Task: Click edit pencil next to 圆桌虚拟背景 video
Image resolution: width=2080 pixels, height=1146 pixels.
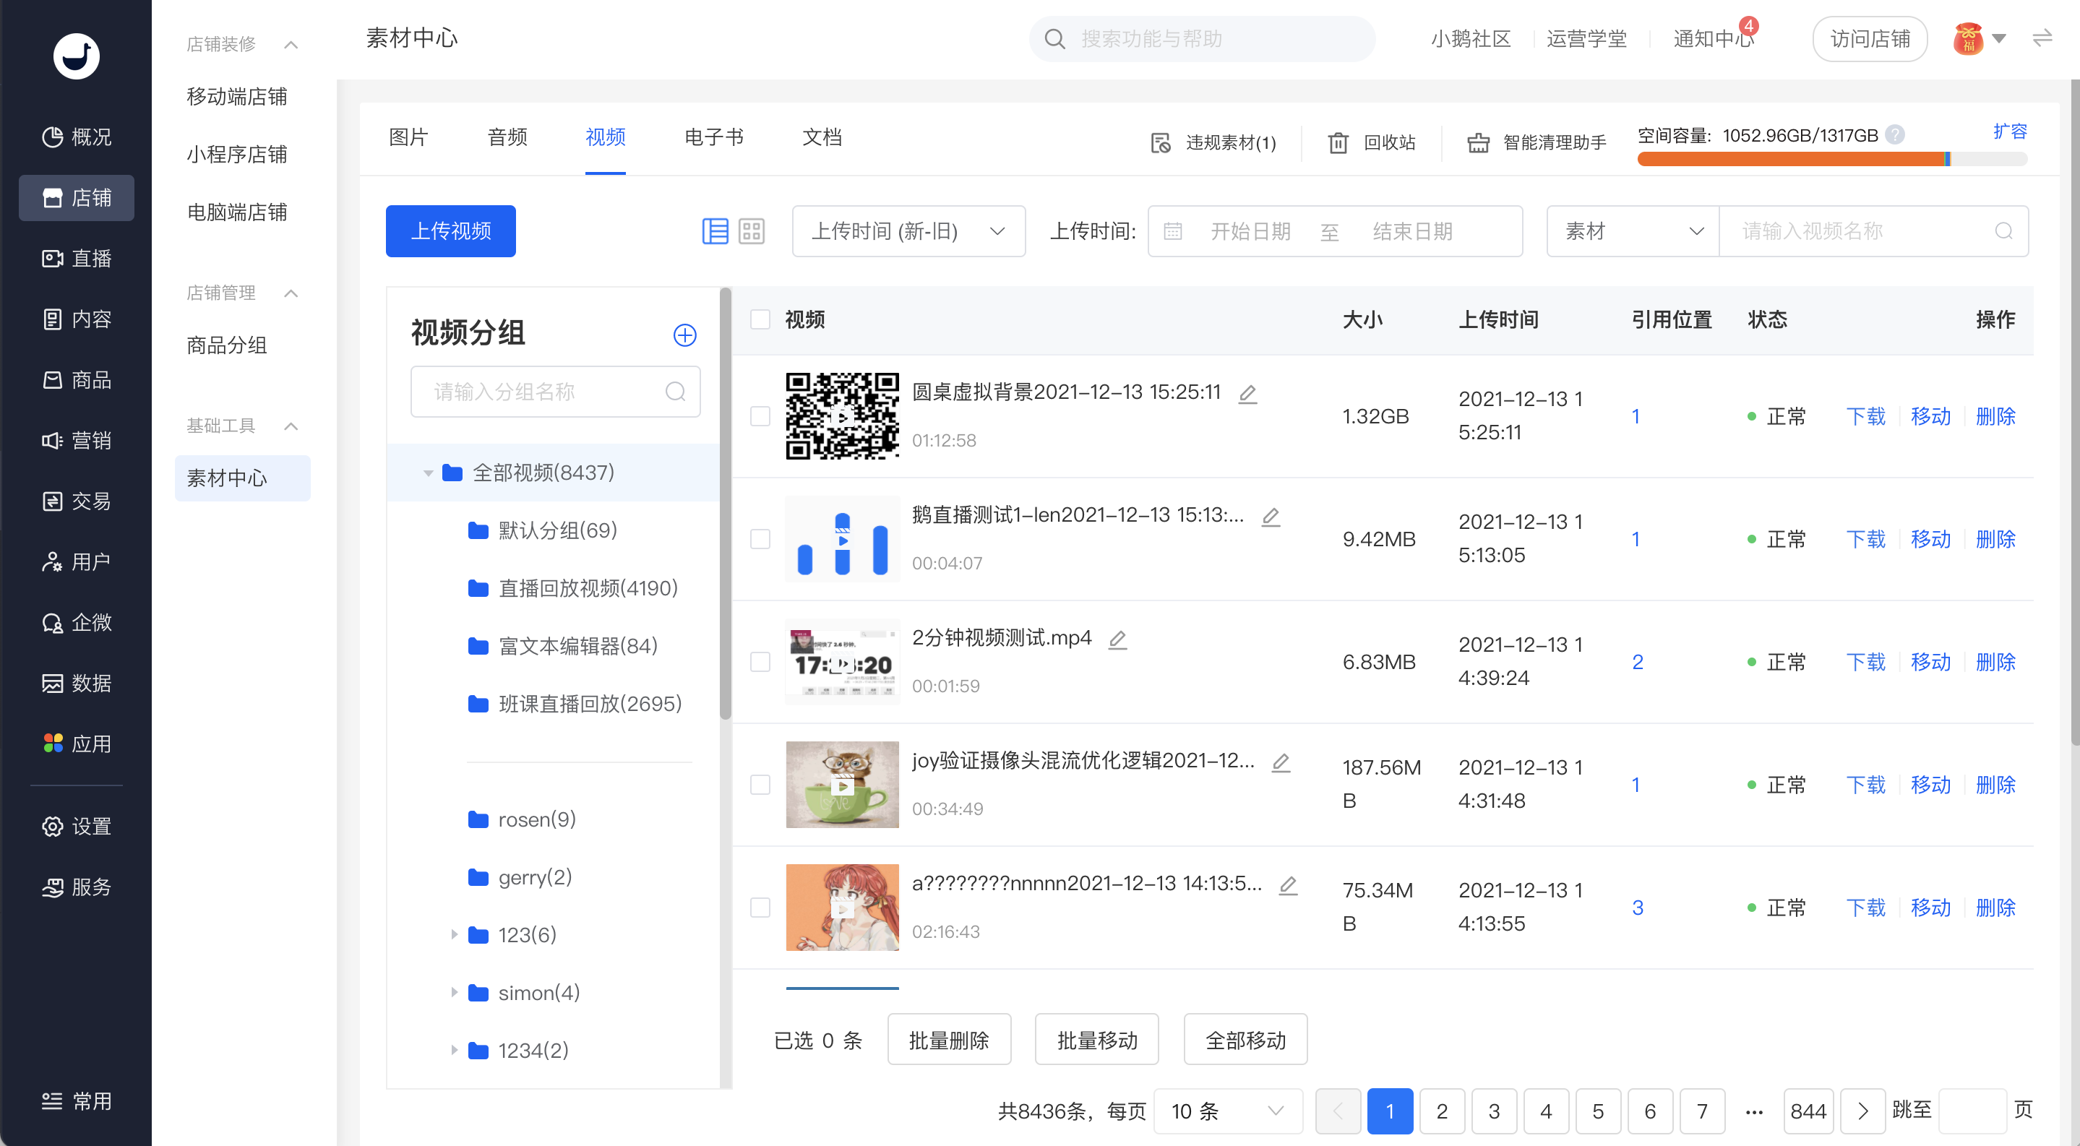Action: point(1247,394)
